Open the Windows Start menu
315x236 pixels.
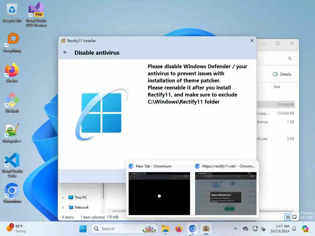pyautogui.click(x=83, y=229)
